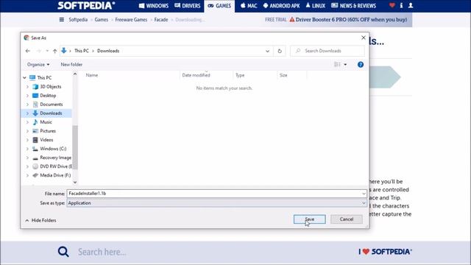
Task: Select Recovery Image drive in tree
Action: click(56, 158)
